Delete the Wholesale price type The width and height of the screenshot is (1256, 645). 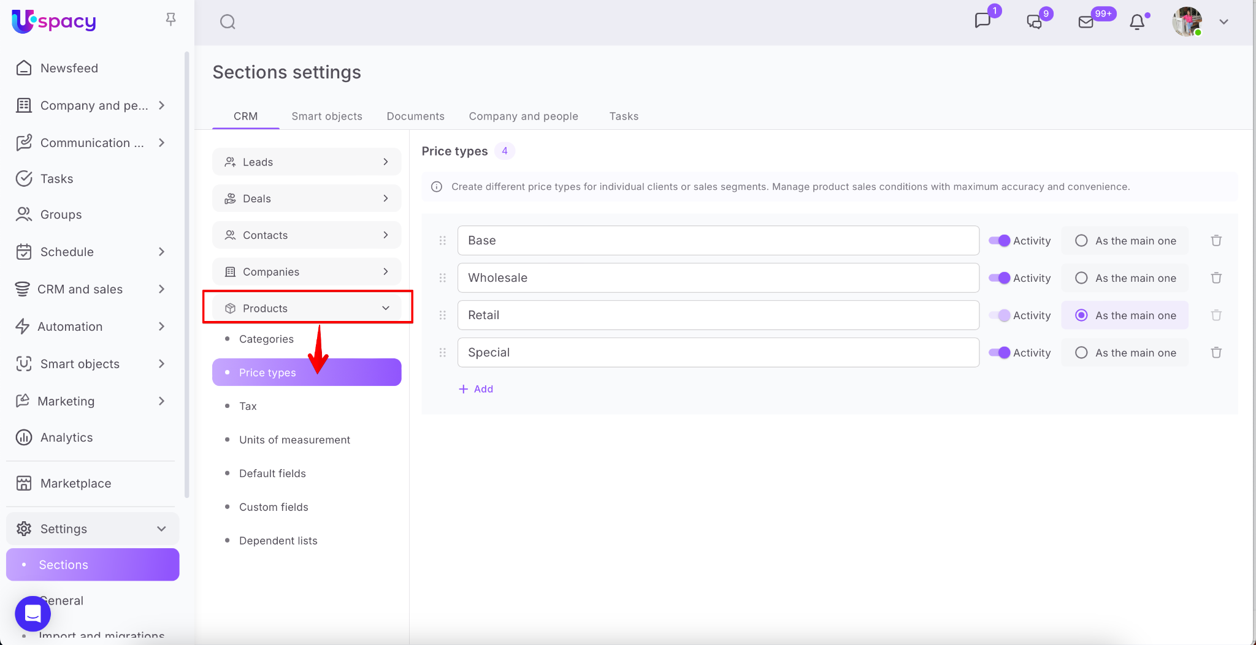coord(1216,278)
